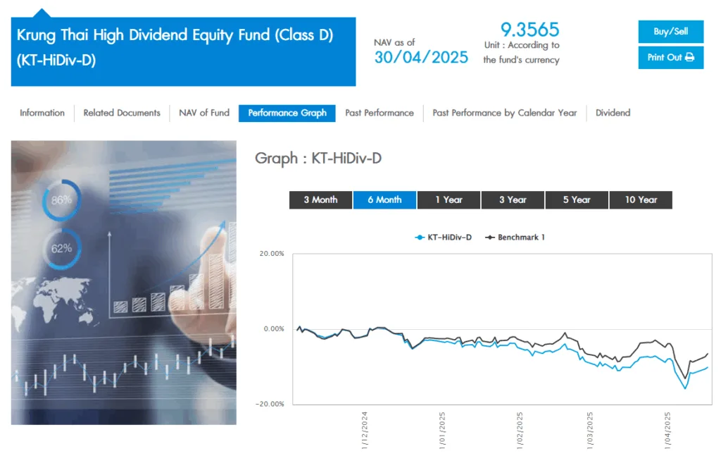Choose the 6 Month period button
Image resolution: width=721 pixels, height=468 pixels.
(x=384, y=199)
